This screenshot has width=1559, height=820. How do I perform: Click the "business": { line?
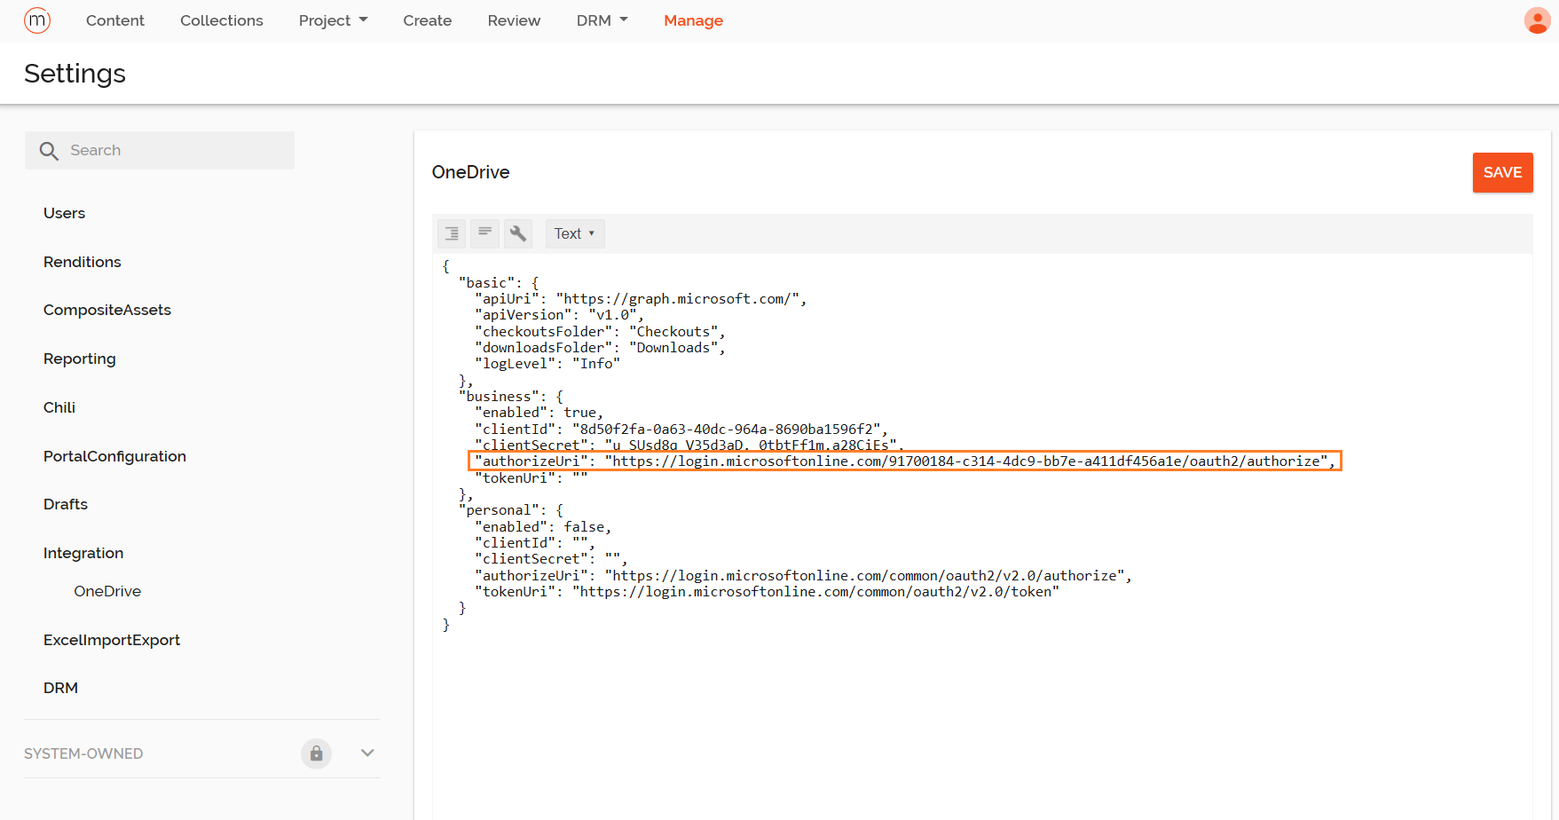coord(511,397)
